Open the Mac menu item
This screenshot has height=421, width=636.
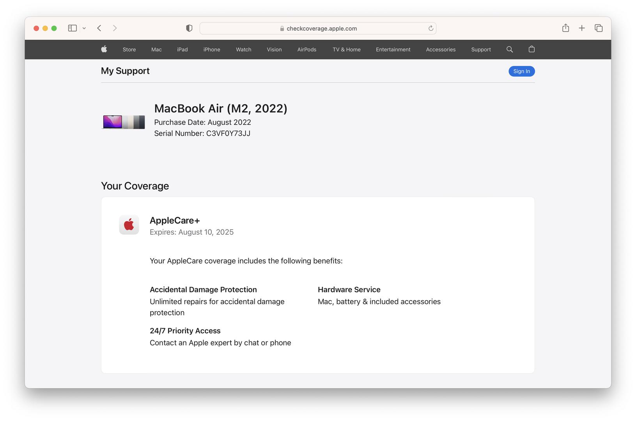156,50
